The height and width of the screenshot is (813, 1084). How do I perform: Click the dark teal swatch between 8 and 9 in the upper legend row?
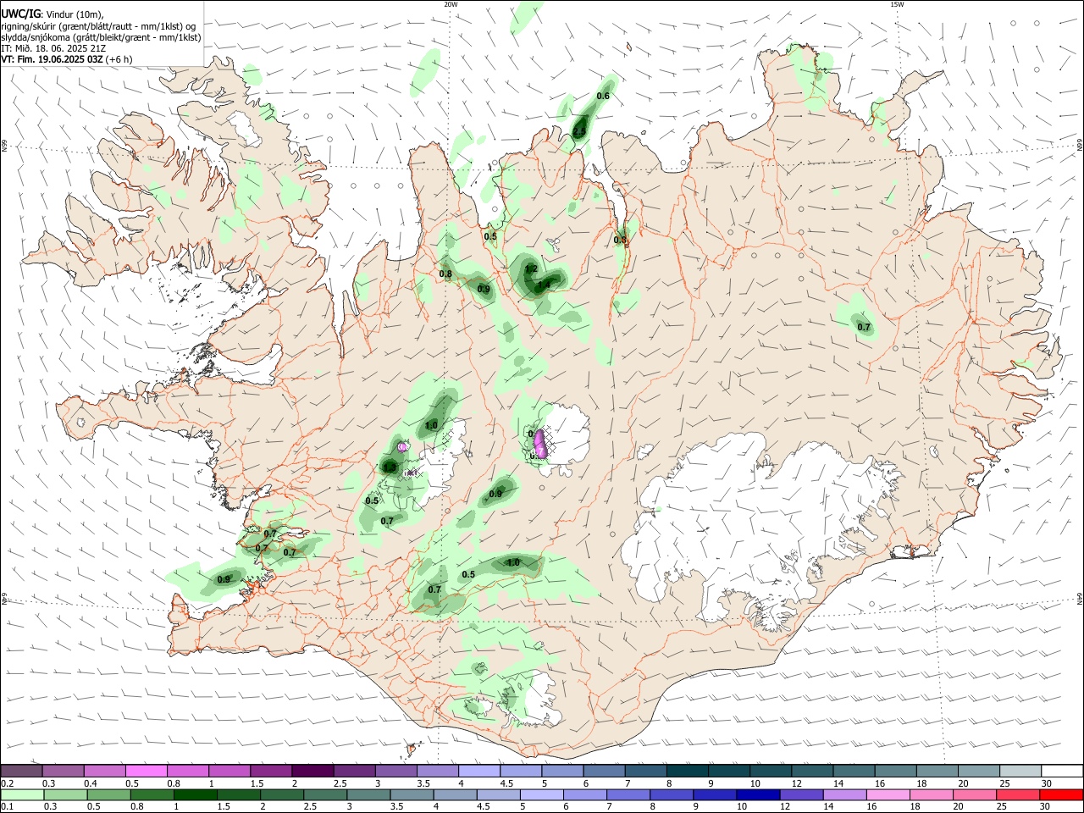coord(687,771)
